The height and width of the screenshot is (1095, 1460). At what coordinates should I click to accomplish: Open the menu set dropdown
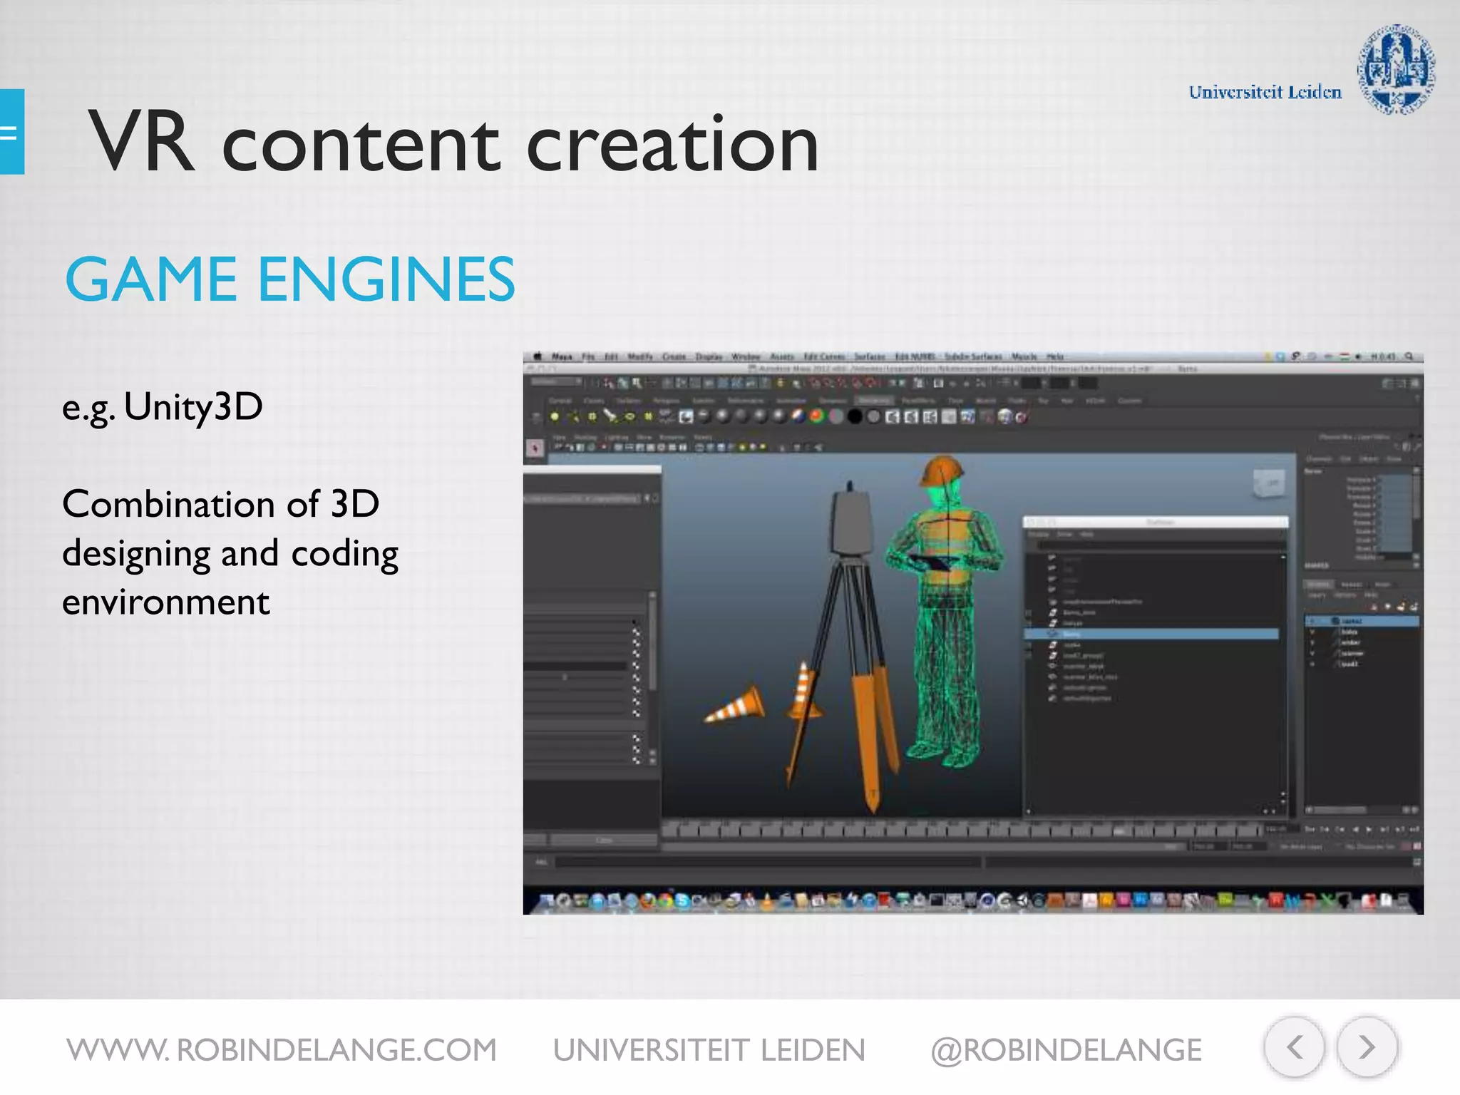pos(556,382)
